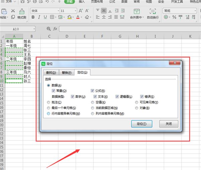
Task: Toggle Italic formatting
Action: click(x=39, y=17)
